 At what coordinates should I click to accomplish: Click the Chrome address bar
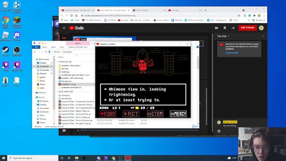pyautogui.click(x=159, y=16)
